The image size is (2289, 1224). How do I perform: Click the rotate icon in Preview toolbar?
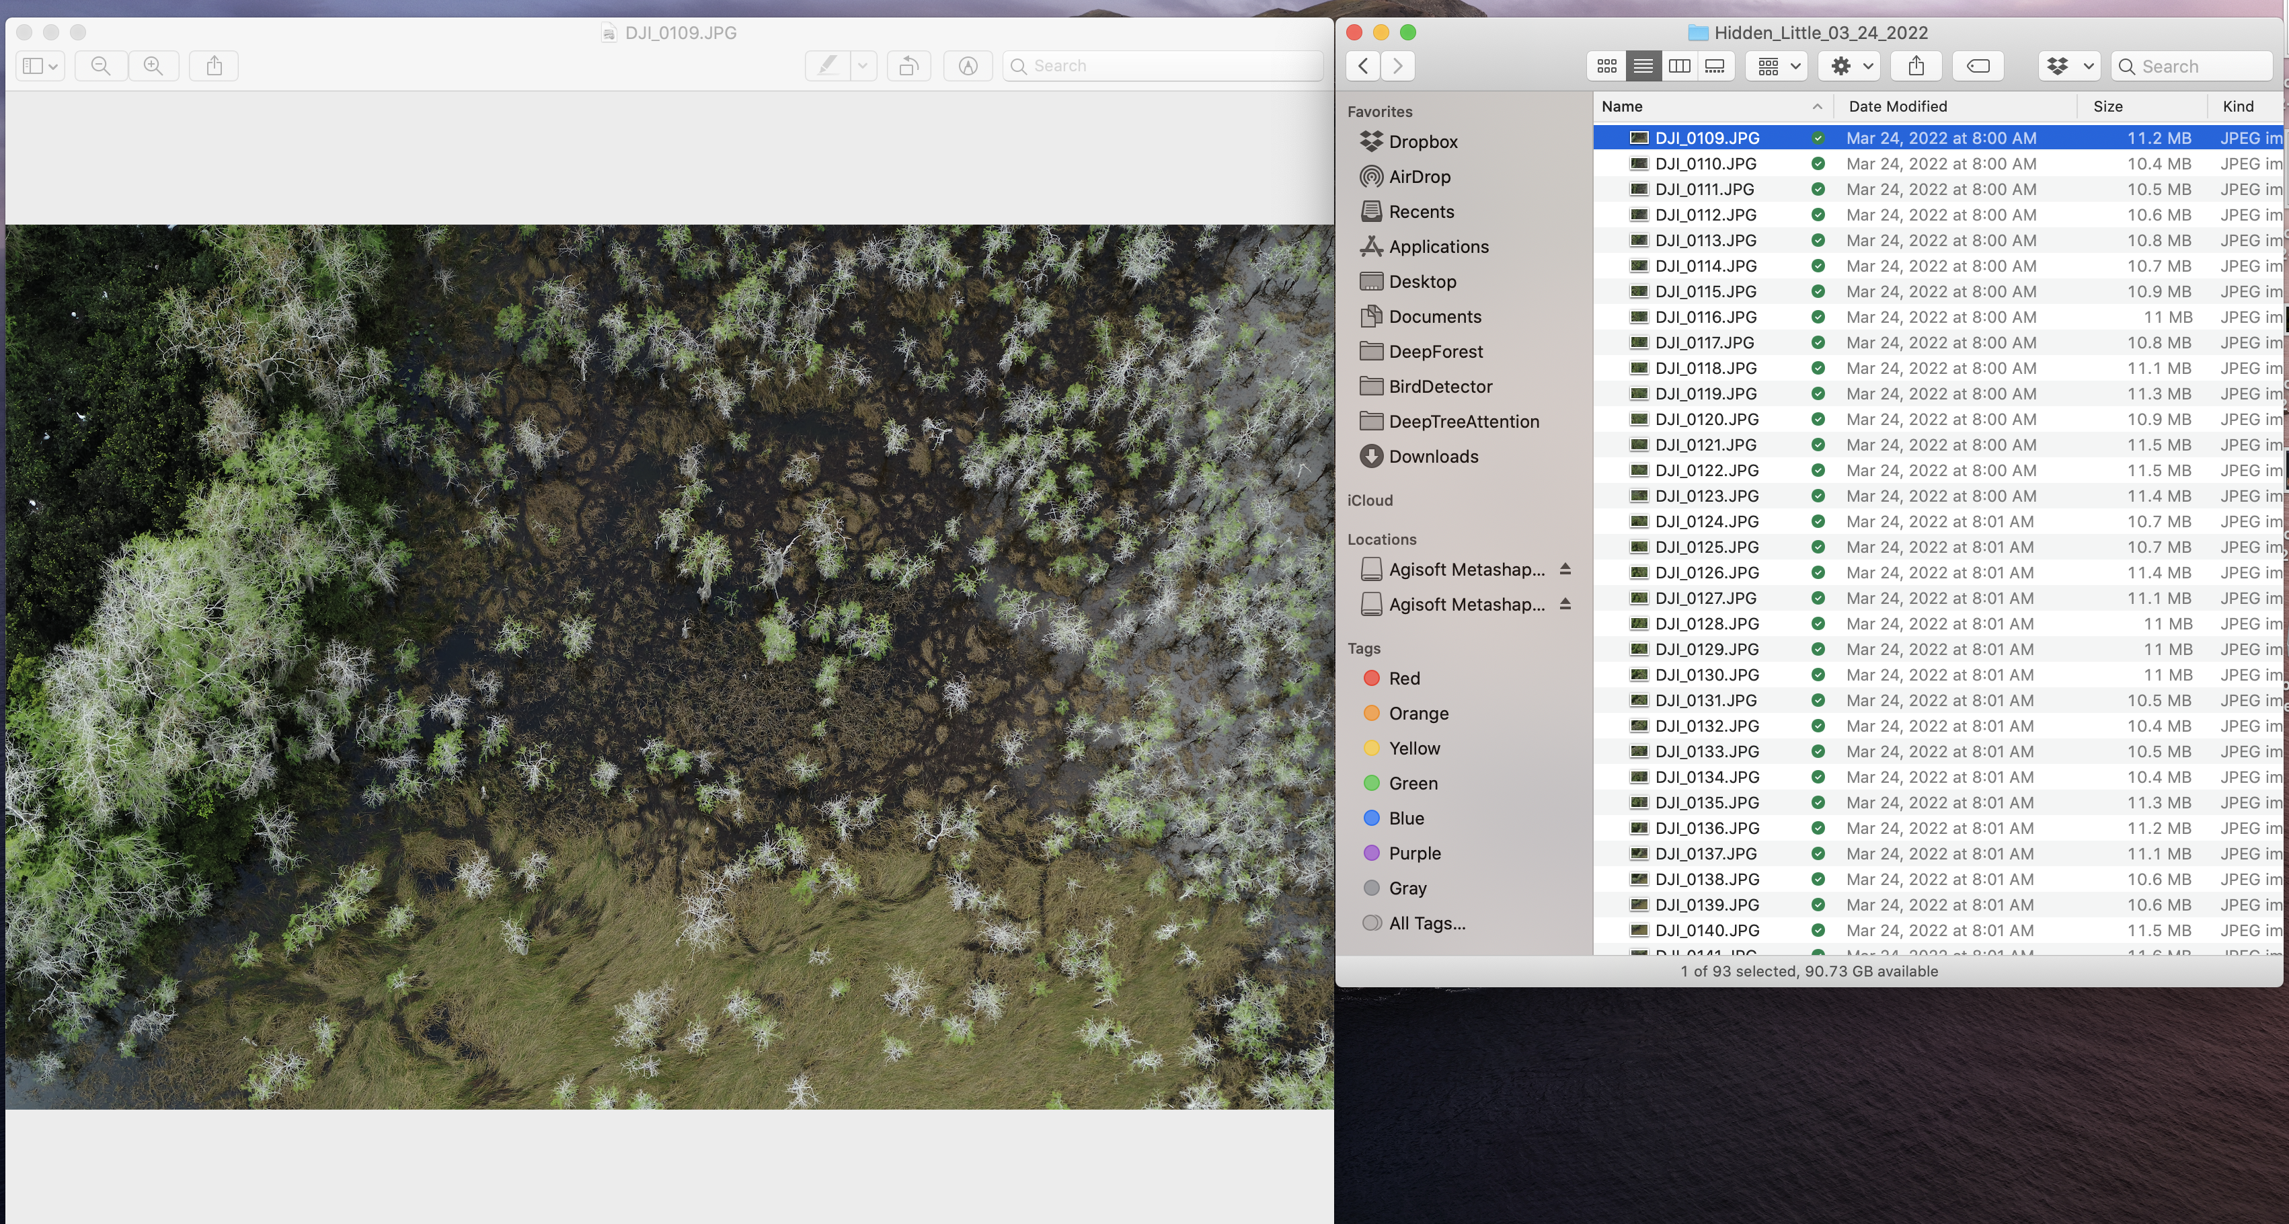coord(908,65)
